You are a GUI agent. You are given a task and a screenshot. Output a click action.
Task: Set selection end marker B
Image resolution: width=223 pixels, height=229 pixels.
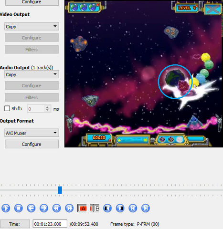(95, 208)
